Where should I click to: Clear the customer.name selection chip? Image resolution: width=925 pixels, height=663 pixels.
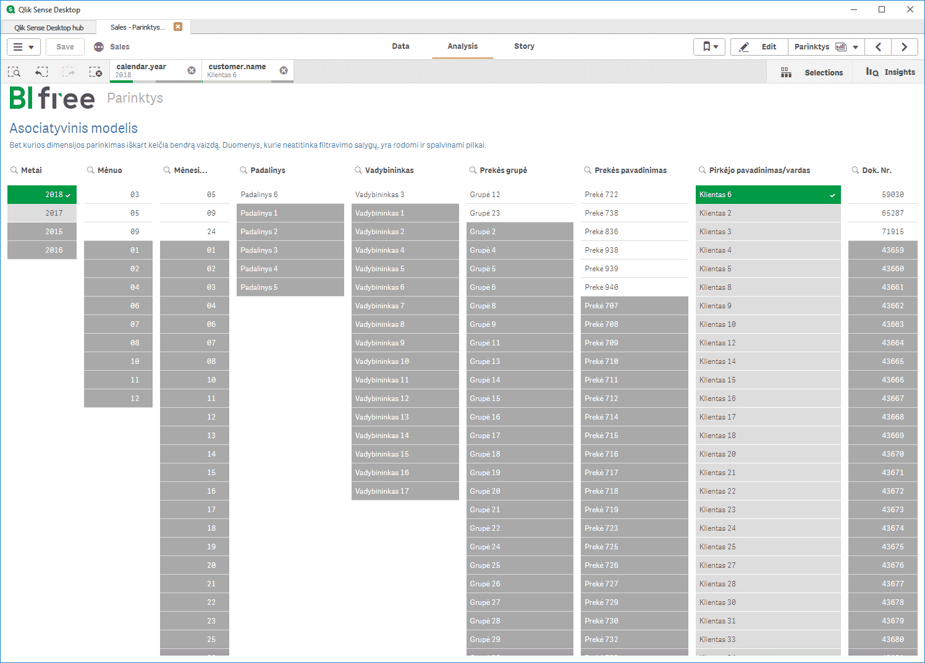pos(284,70)
